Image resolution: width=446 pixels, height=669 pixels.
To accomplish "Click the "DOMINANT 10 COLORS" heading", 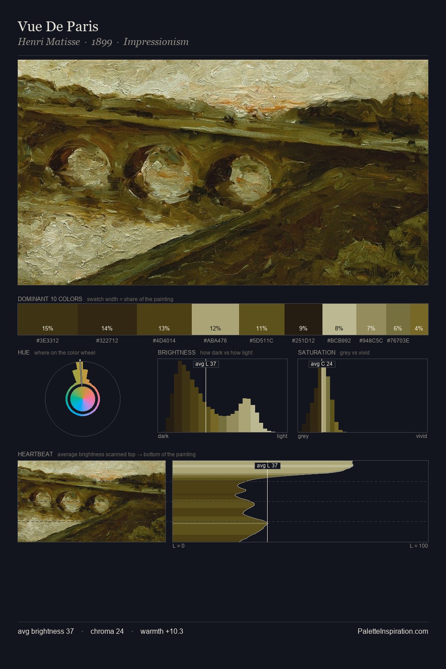I will [x=50, y=299].
